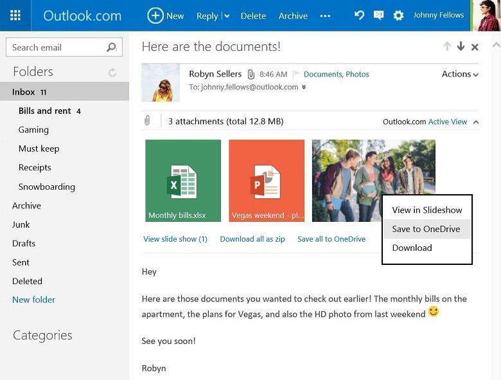
Task: Click the search magnifier icon
Action: 111,47
